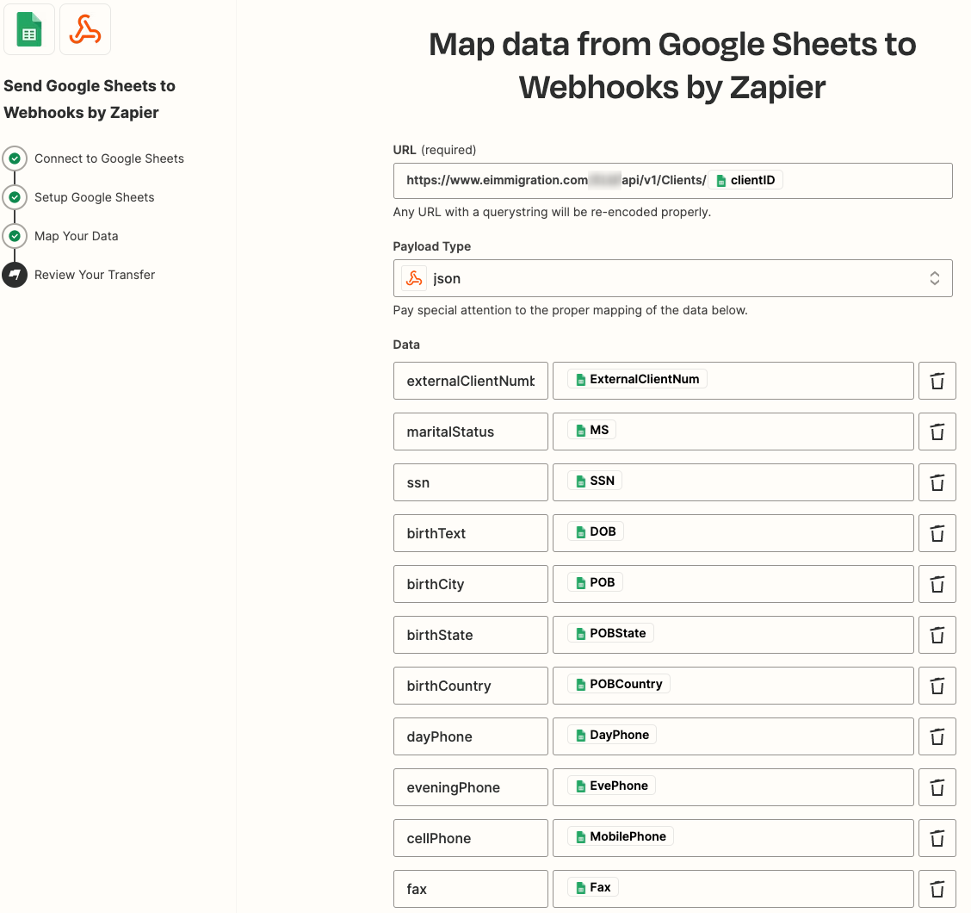Edit the eveningPhone key field
The height and width of the screenshot is (913, 971).
coord(471,787)
